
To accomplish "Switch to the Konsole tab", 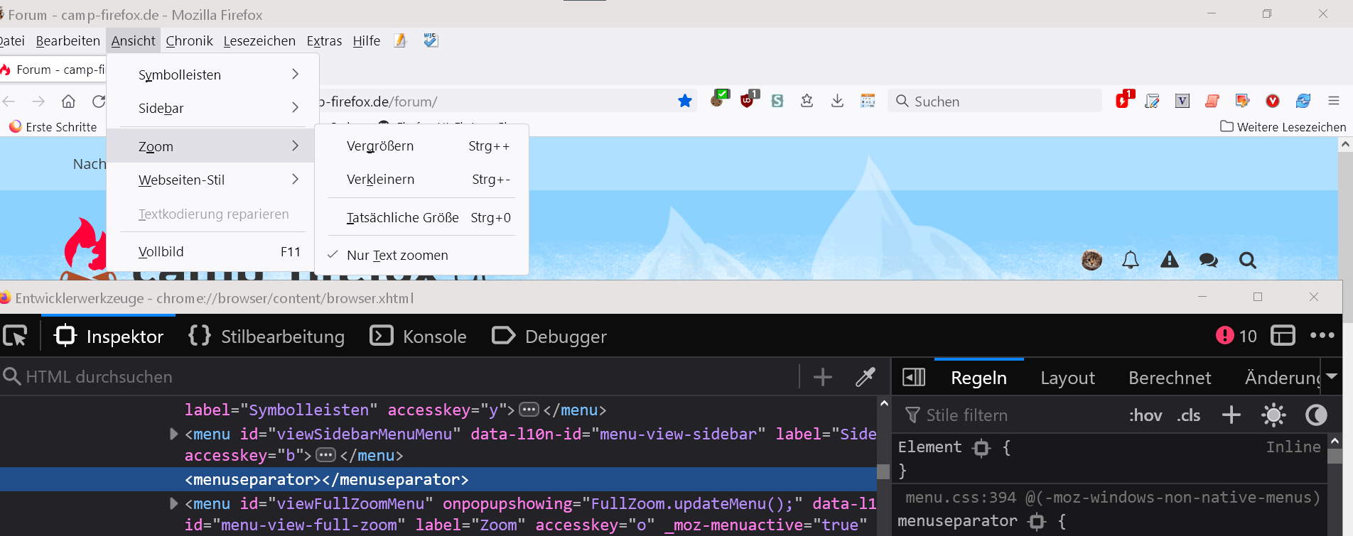I will pyautogui.click(x=419, y=337).
